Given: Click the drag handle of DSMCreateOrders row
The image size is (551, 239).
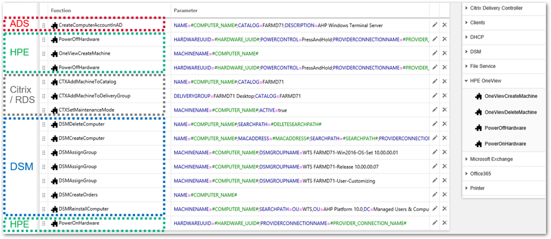Looking at the screenshot, I should point(44,195).
